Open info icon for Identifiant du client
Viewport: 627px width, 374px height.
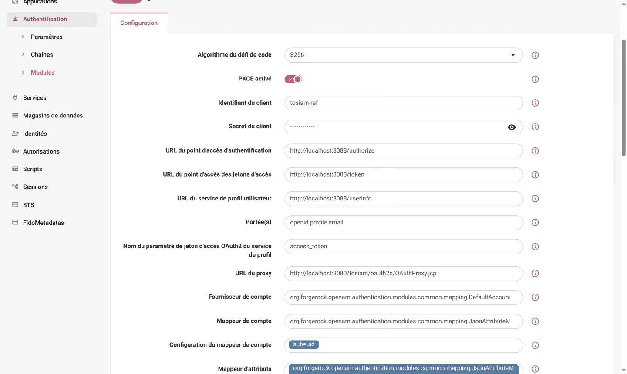tap(535, 103)
